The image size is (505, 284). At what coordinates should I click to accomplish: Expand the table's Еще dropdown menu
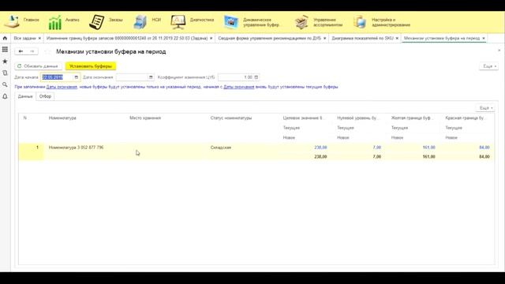(x=485, y=108)
